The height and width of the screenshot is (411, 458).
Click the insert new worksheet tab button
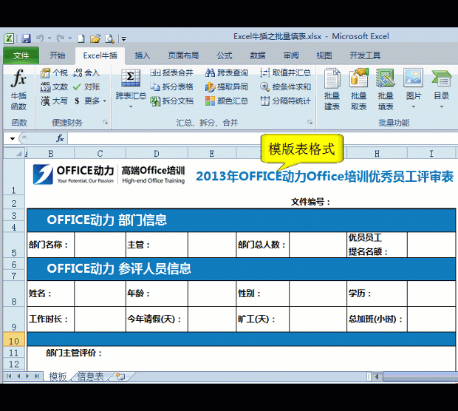pos(121,376)
